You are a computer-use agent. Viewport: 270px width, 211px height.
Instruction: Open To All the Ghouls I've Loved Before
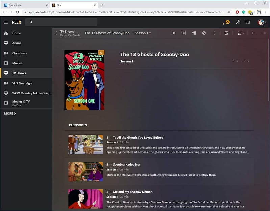pyautogui.click(x=138, y=138)
